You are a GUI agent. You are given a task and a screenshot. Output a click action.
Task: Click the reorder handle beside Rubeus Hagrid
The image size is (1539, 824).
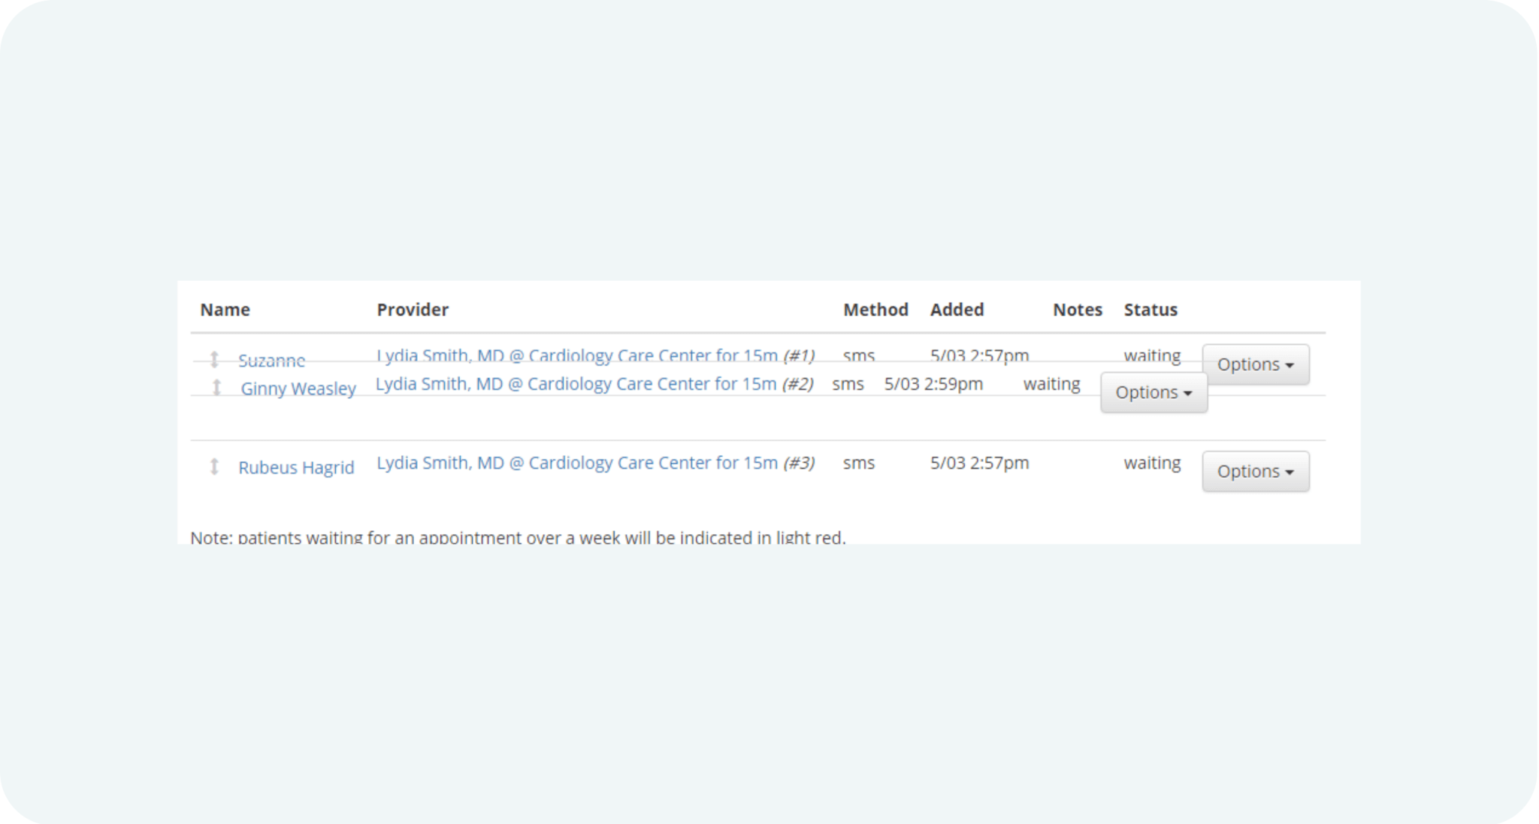click(x=214, y=466)
